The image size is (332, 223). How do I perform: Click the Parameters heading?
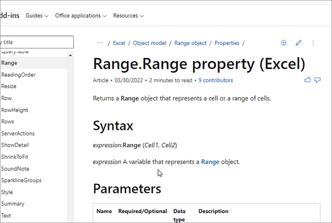point(127,189)
